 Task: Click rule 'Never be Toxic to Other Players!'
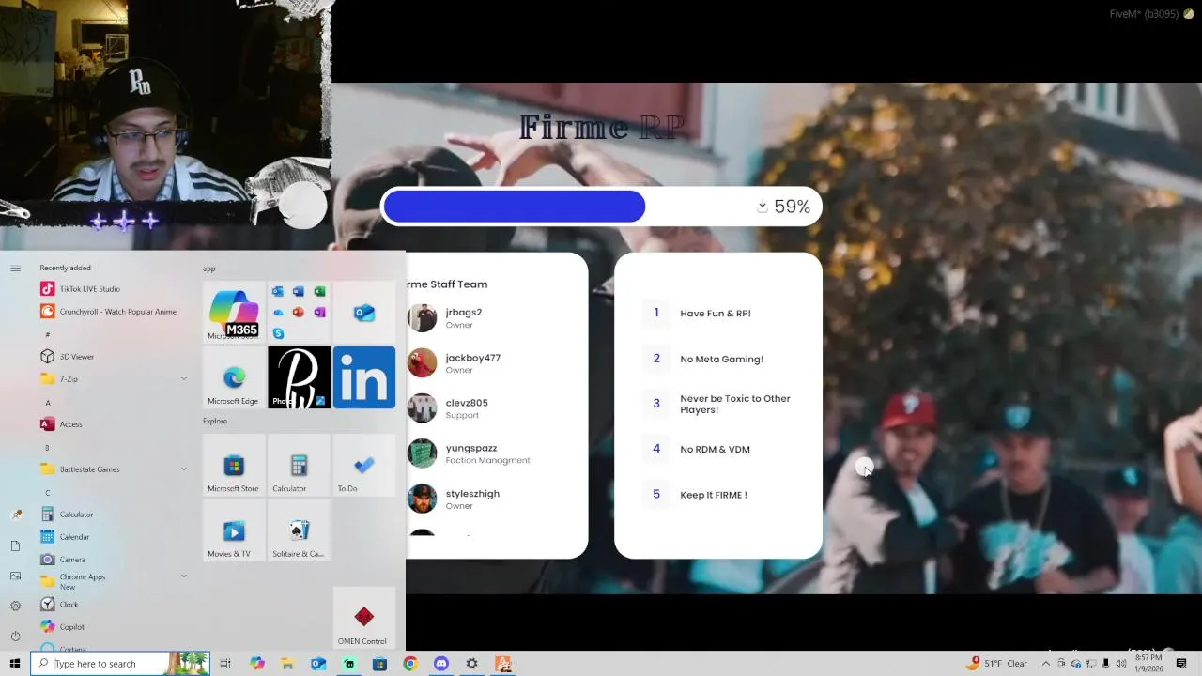pyautogui.click(x=735, y=404)
